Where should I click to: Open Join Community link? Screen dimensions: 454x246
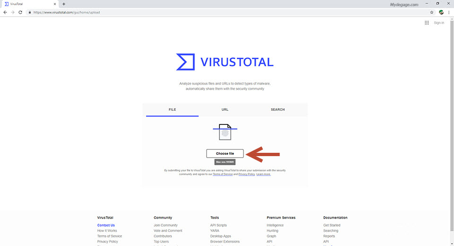pos(166,225)
